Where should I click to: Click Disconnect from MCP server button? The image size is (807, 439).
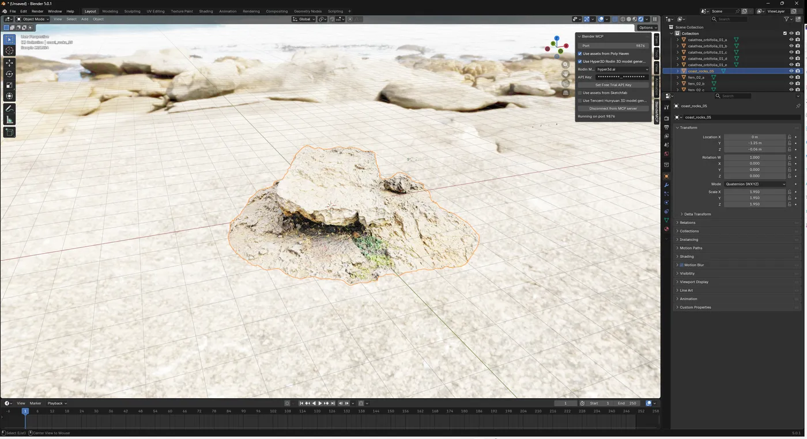click(x=613, y=108)
